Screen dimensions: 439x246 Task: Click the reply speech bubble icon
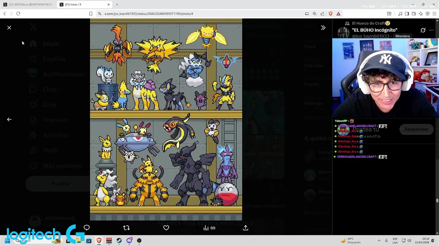pos(86,228)
